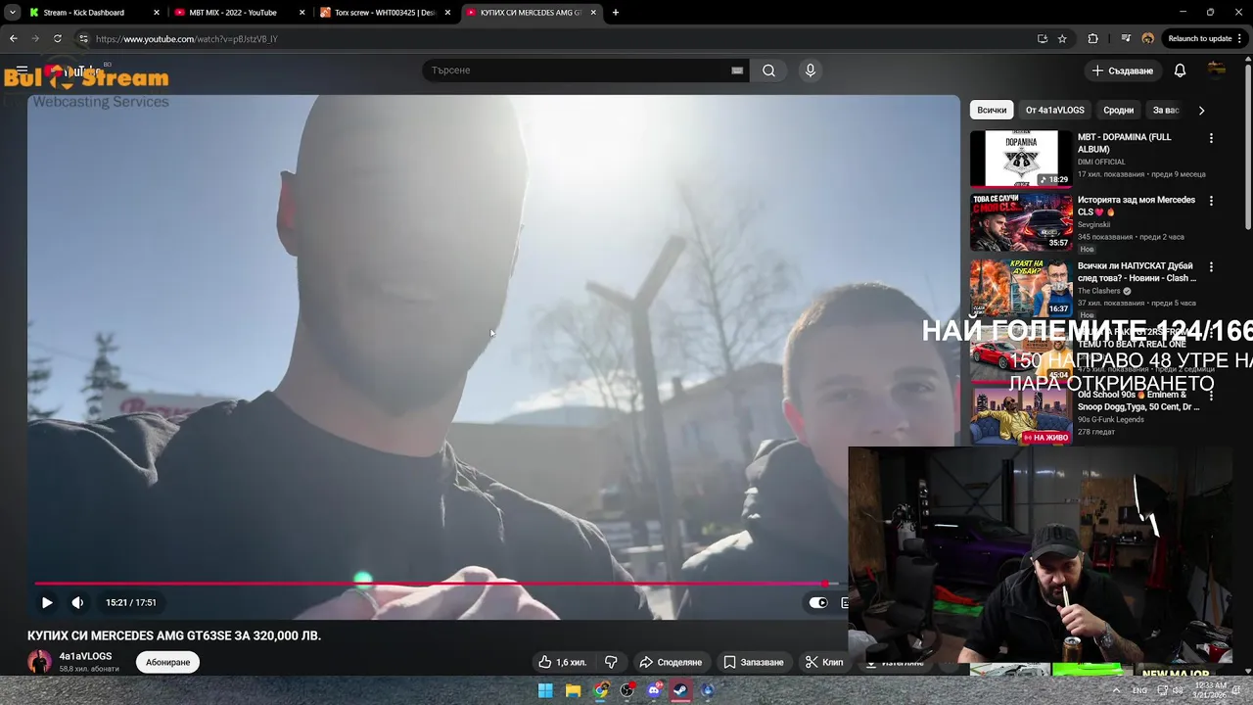Close the Torx screw tab
Screen dimensions: 1253x705
pyautogui.click(x=447, y=13)
